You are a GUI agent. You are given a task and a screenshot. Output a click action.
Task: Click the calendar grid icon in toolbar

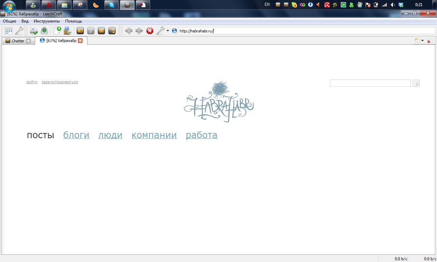[x=9, y=31]
